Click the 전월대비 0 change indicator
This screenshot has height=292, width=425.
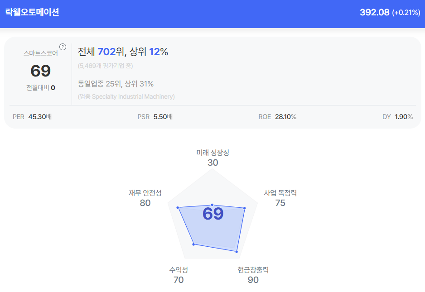pos(40,88)
